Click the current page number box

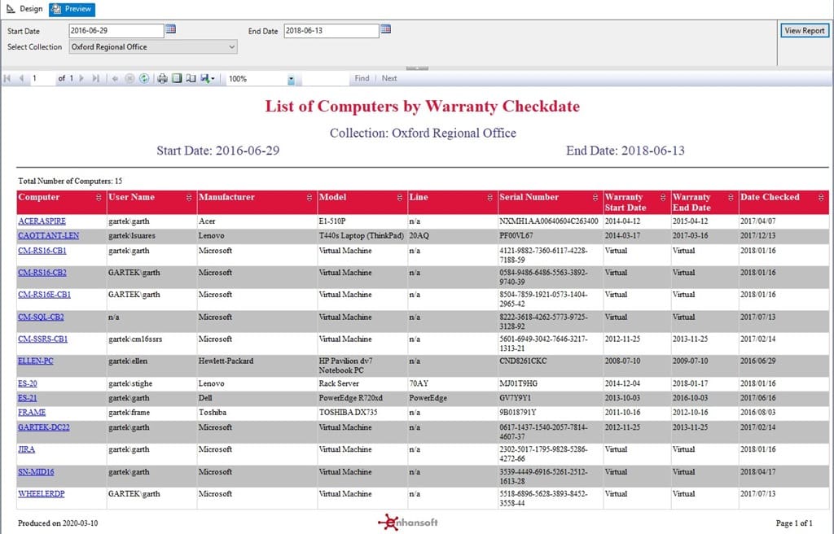click(42, 78)
